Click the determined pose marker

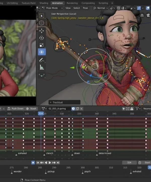coord(97,155)
